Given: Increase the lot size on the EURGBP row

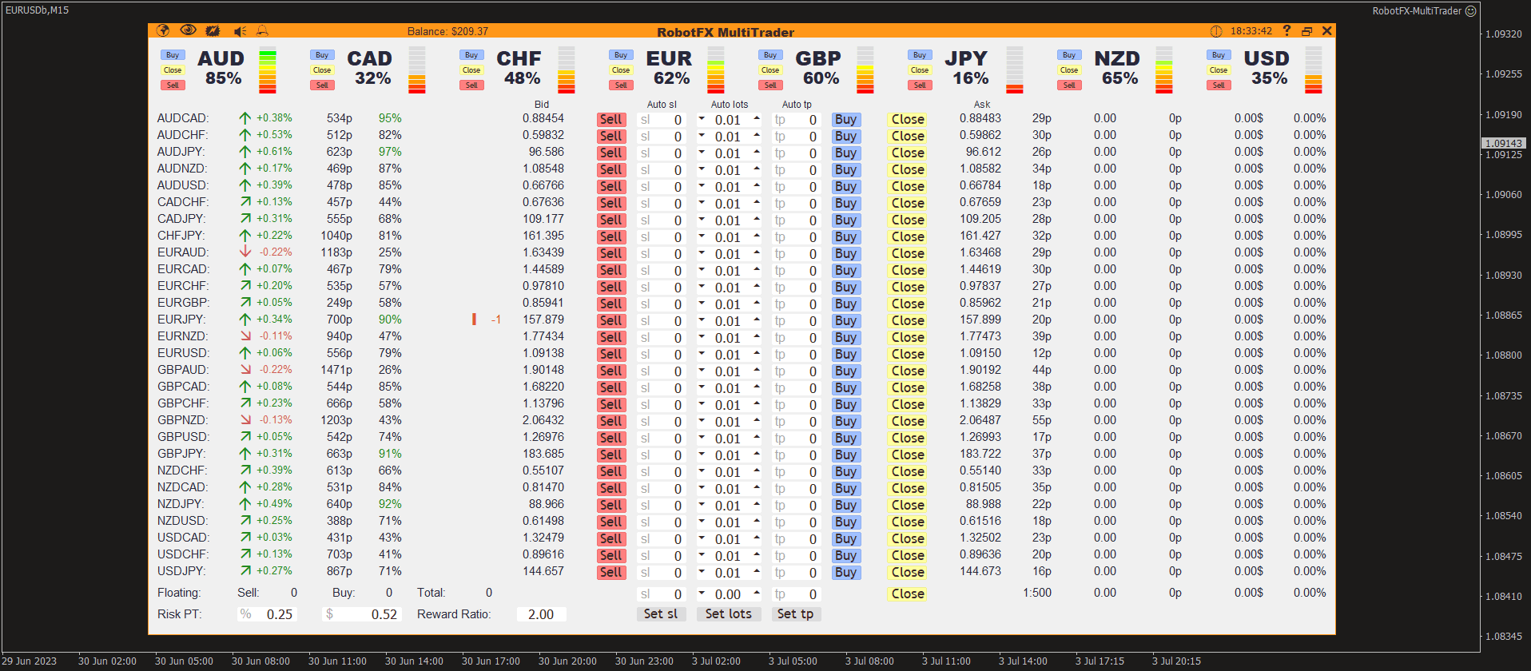Looking at the screenshot, I should pyautogui.click(x=756, y=303).
